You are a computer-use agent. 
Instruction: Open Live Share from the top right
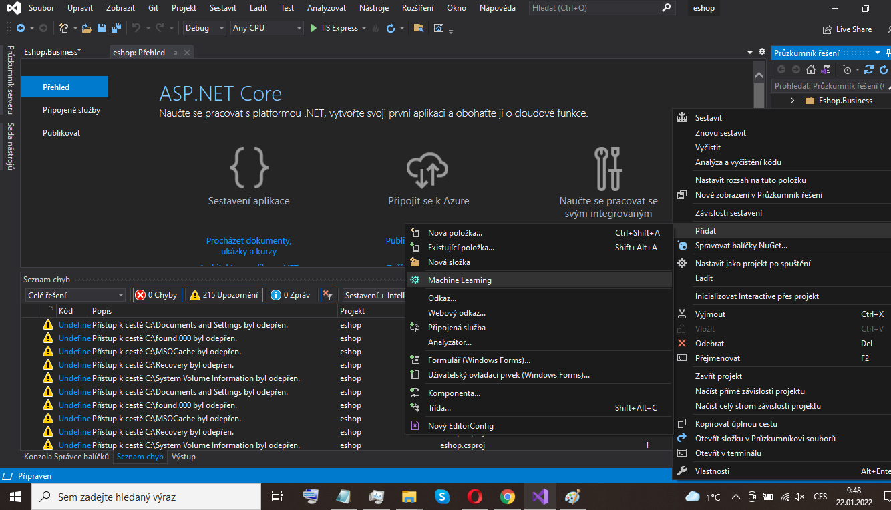(847, 29)
